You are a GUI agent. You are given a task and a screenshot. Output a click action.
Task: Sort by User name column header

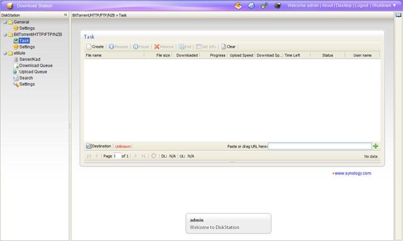(362, 55)
